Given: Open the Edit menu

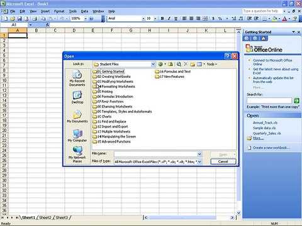Looking at the screenshot, I should pos(23,11).
